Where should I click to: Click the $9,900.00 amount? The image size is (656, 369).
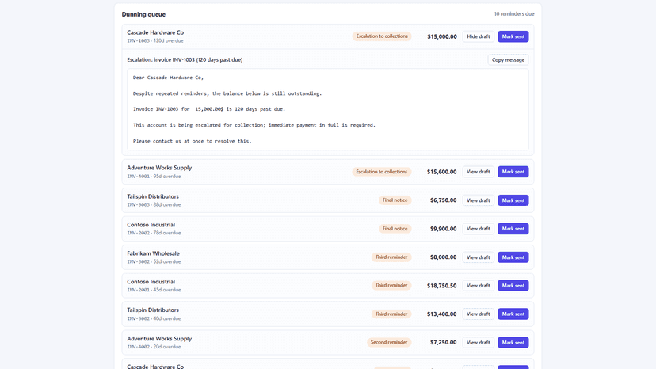pyautogui.click(x=444, y=229)
